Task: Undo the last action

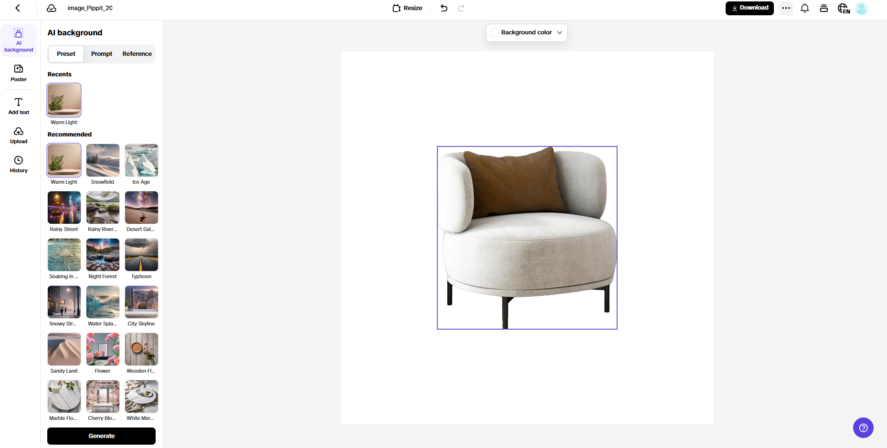Action: [x=444, y=8]
